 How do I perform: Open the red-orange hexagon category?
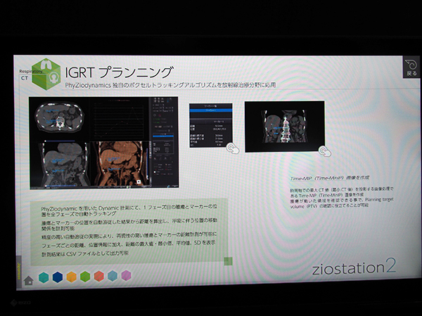point(98,276)
